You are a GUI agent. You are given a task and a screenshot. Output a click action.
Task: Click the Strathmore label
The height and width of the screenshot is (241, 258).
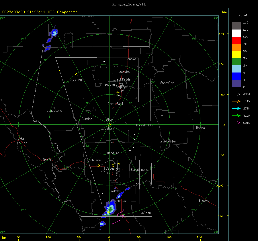139,170
